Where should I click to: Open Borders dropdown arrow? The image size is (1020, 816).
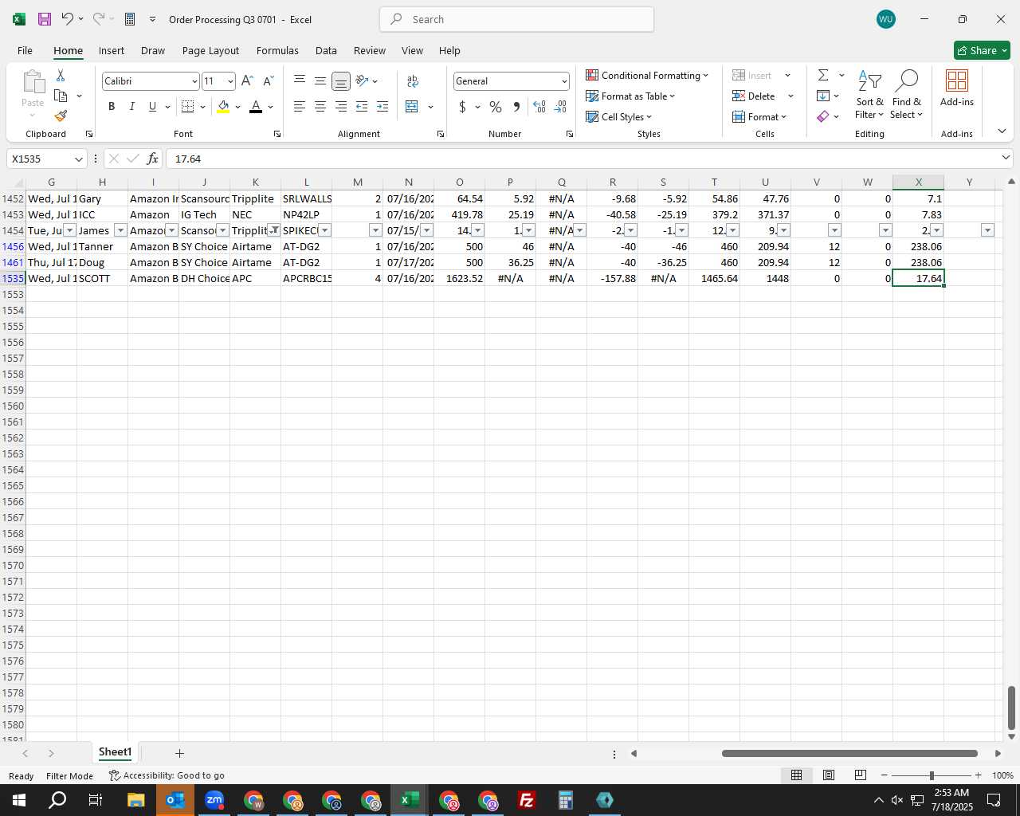(x=202, y=106)
